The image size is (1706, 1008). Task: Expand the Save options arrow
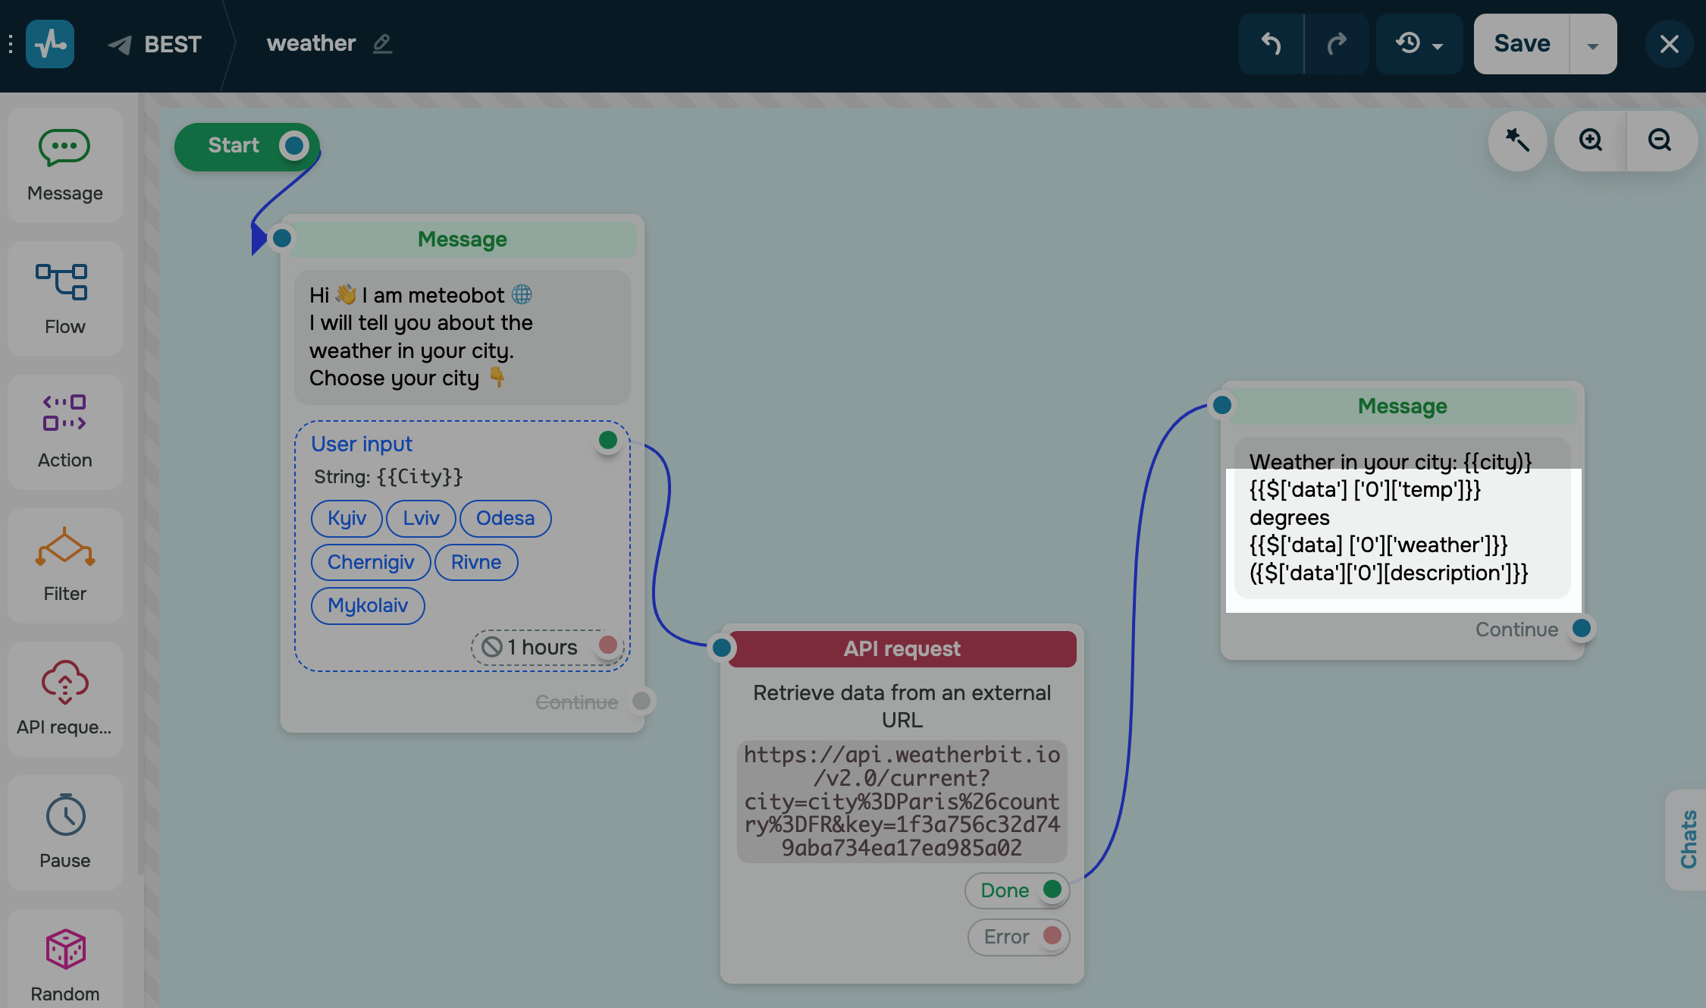(x=1592, y=46)
